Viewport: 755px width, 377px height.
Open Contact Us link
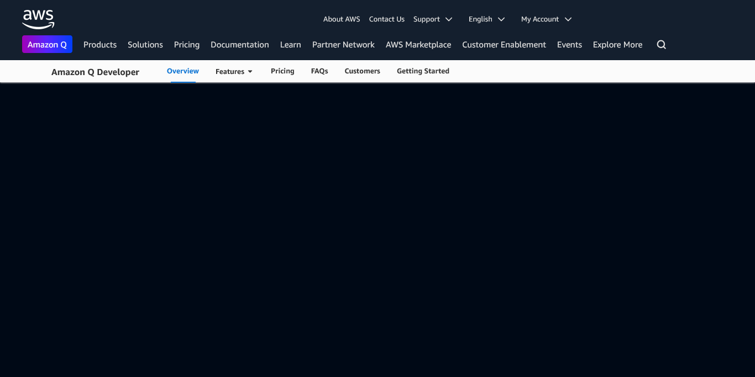pyautogui.click(x=387, y=19)
